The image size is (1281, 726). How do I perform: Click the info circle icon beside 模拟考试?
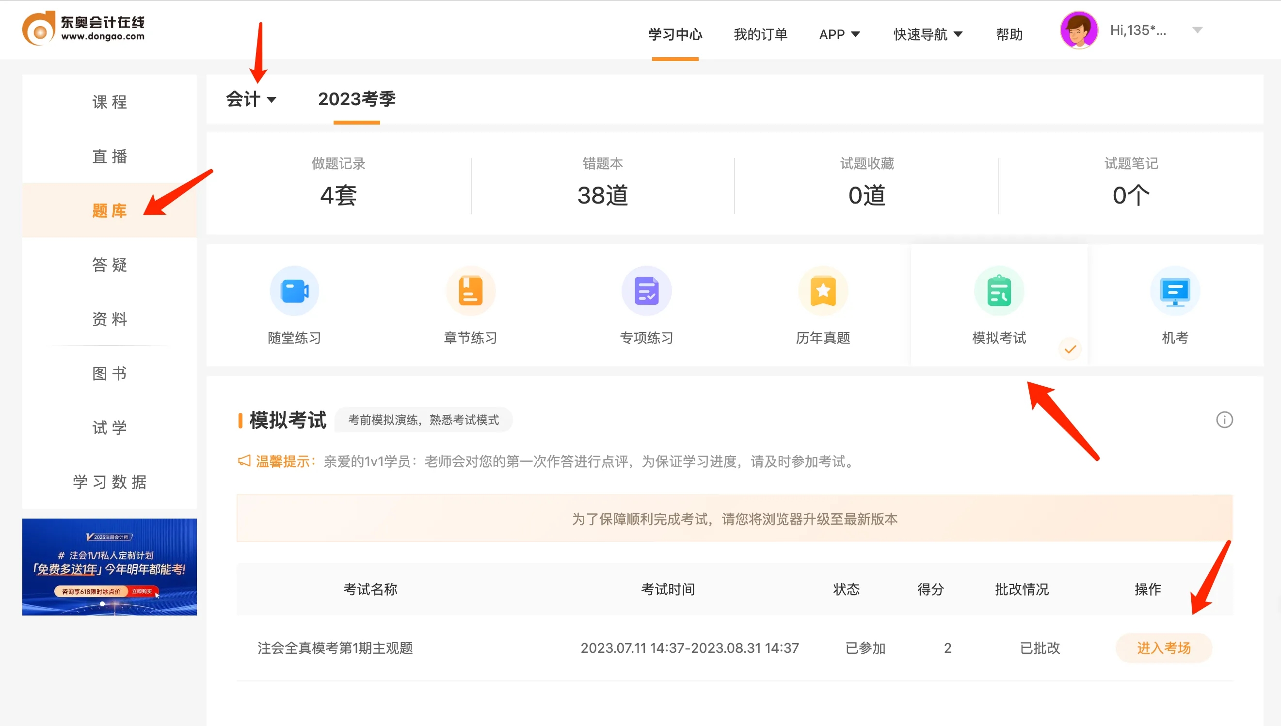tap(1224, 420)
